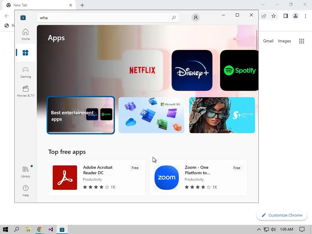The height and width of the screenshot is (234, 312).
Task: Select the Apps section in sidebar
Action: coord(26,53)
